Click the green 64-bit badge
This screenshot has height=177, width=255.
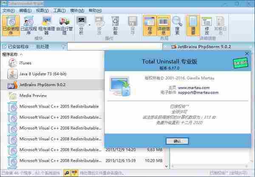coord(241,63)
